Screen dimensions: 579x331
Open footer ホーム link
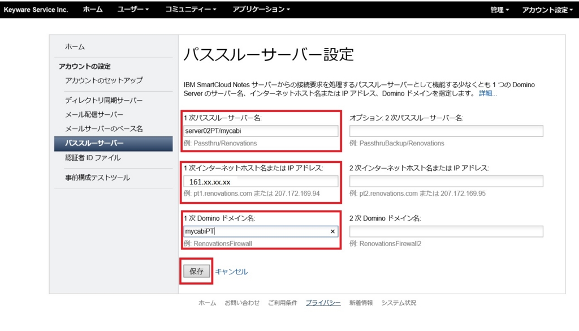pos(207,303)
